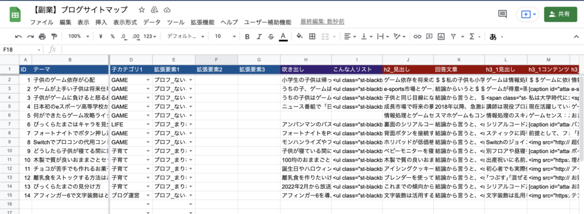Open the 挿入 menu
Image resolution: width=584 pixels, height=214 pixels.
click(101, 22)
